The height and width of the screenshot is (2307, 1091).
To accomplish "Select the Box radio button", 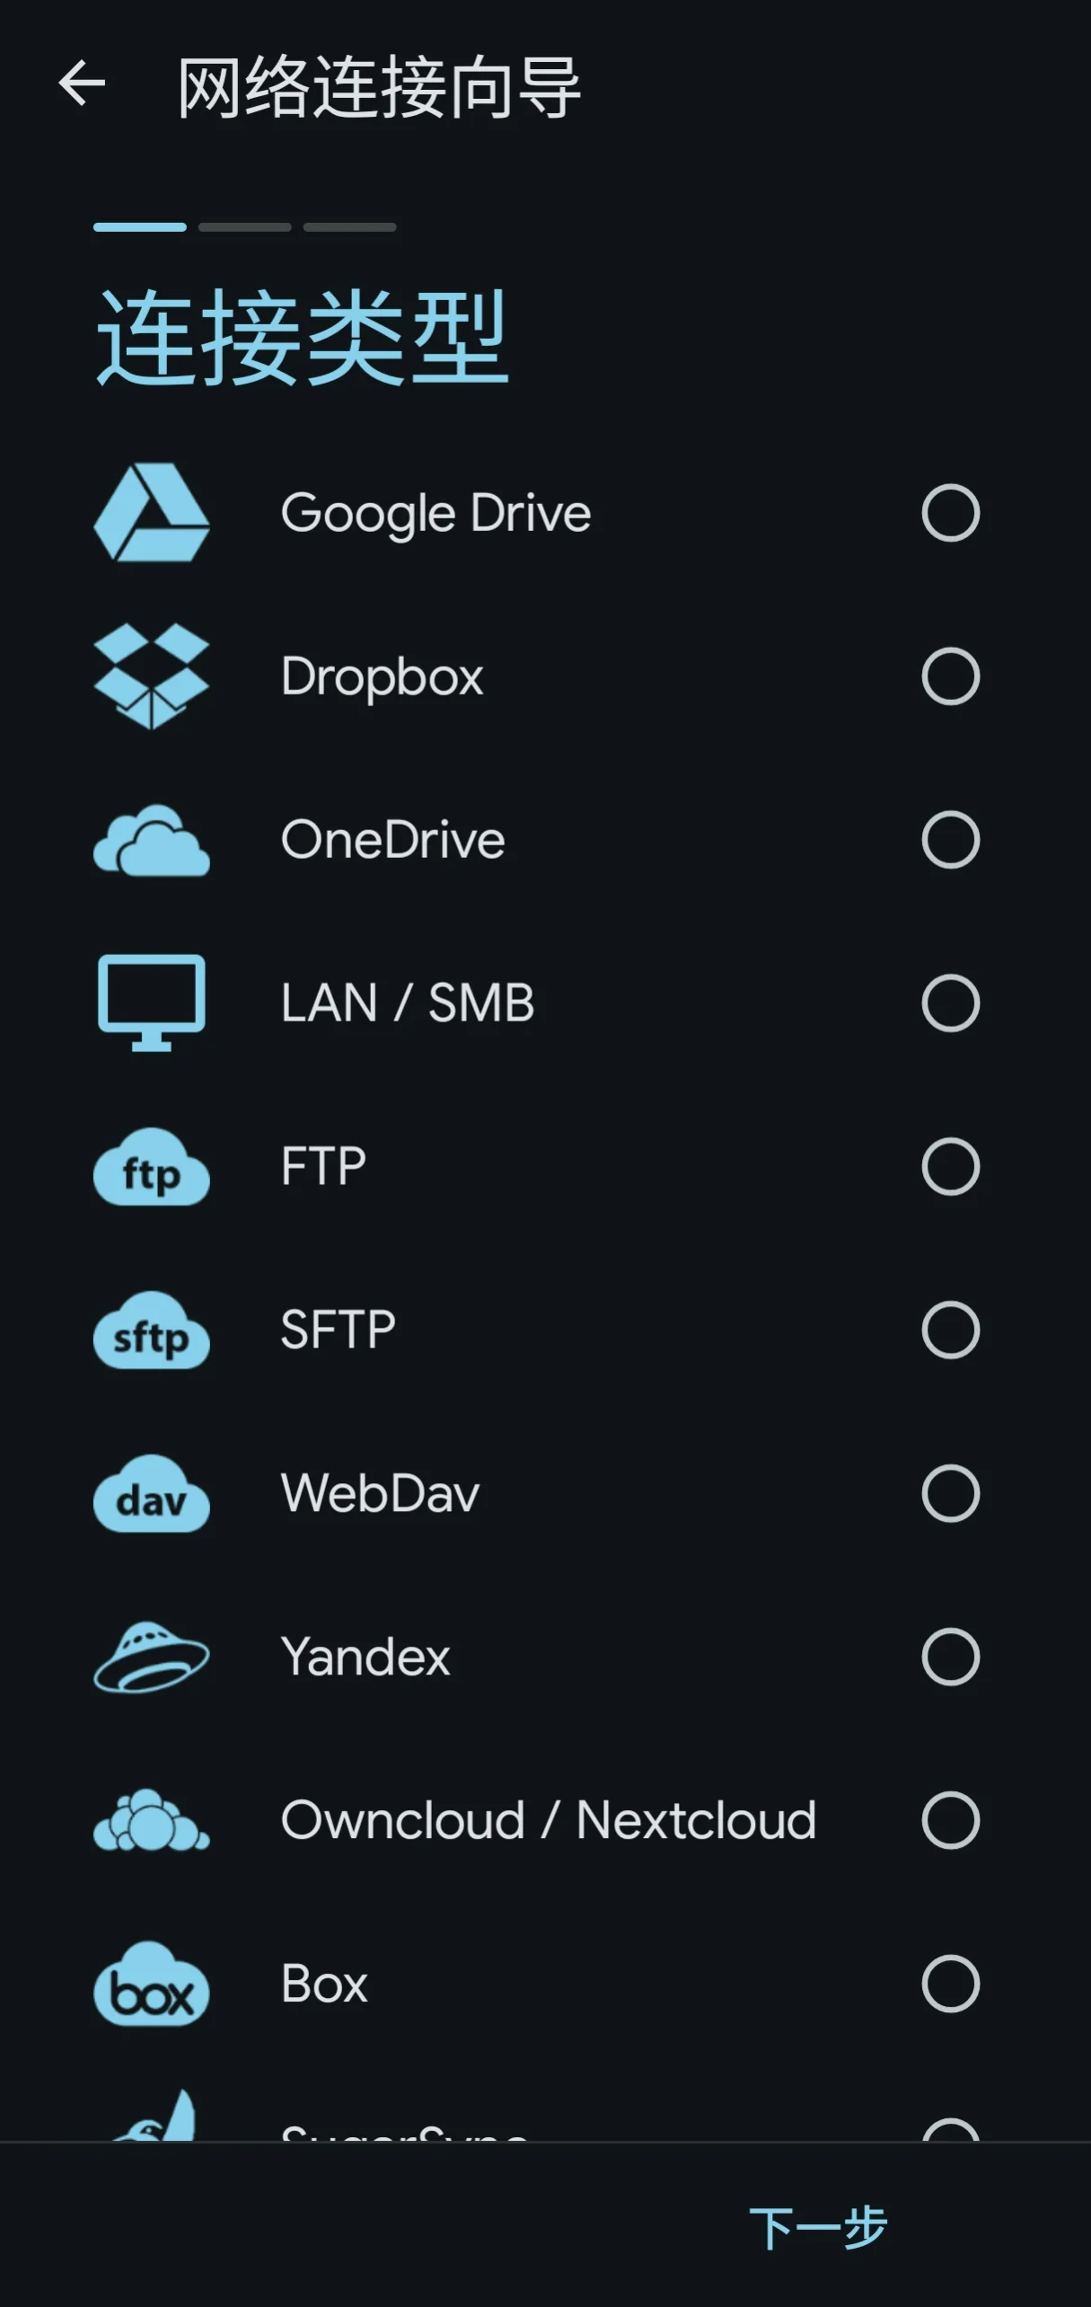I will coord(950,1984).
